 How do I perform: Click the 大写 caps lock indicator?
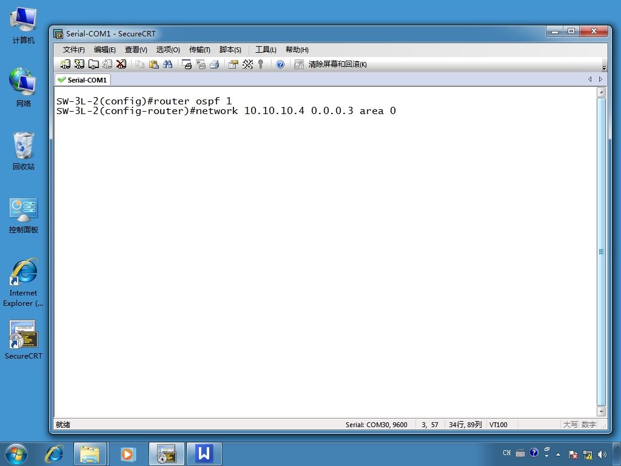coord(570,425)
